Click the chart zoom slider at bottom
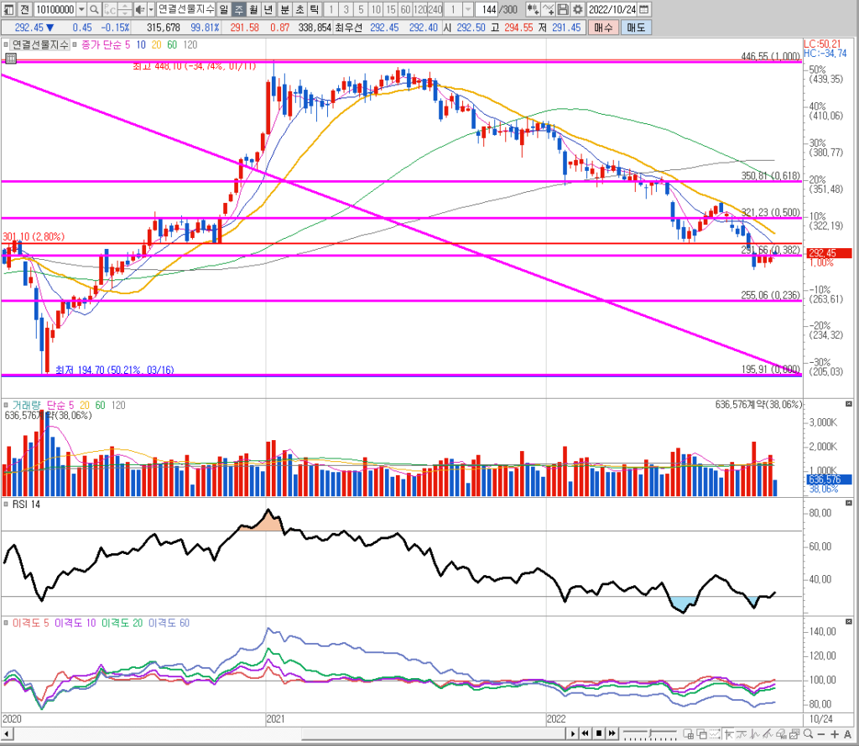859x746 pixels. (652, 734)
